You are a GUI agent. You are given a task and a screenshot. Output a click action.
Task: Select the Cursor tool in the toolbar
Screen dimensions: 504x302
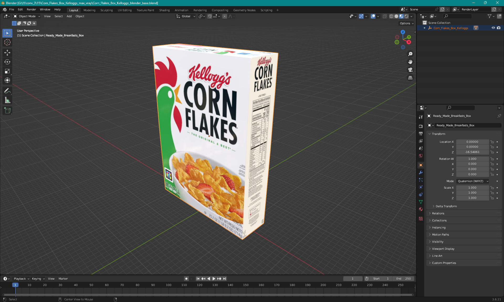coord(7,42)
